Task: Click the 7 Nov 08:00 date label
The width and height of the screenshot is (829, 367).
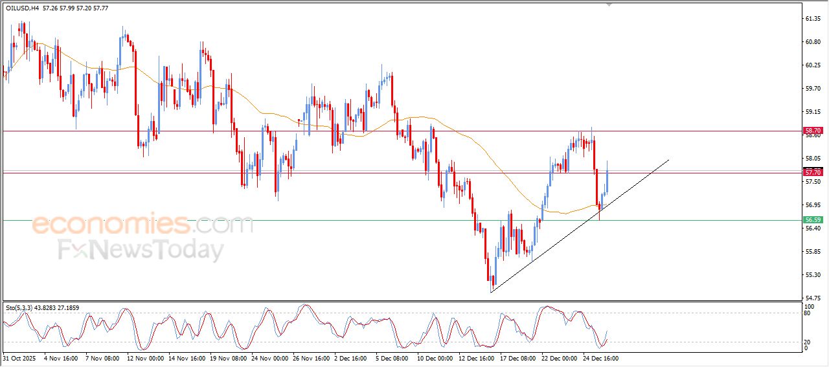Action: pos(102,357)
